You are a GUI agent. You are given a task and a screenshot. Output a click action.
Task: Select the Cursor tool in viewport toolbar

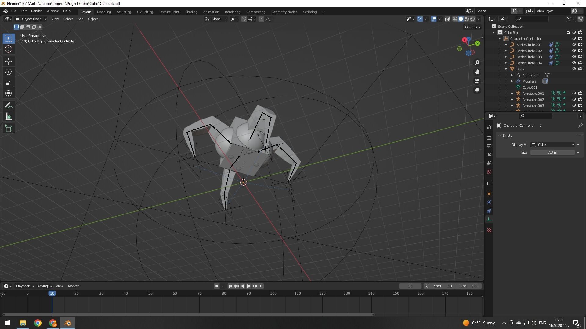tap(9, 49)
